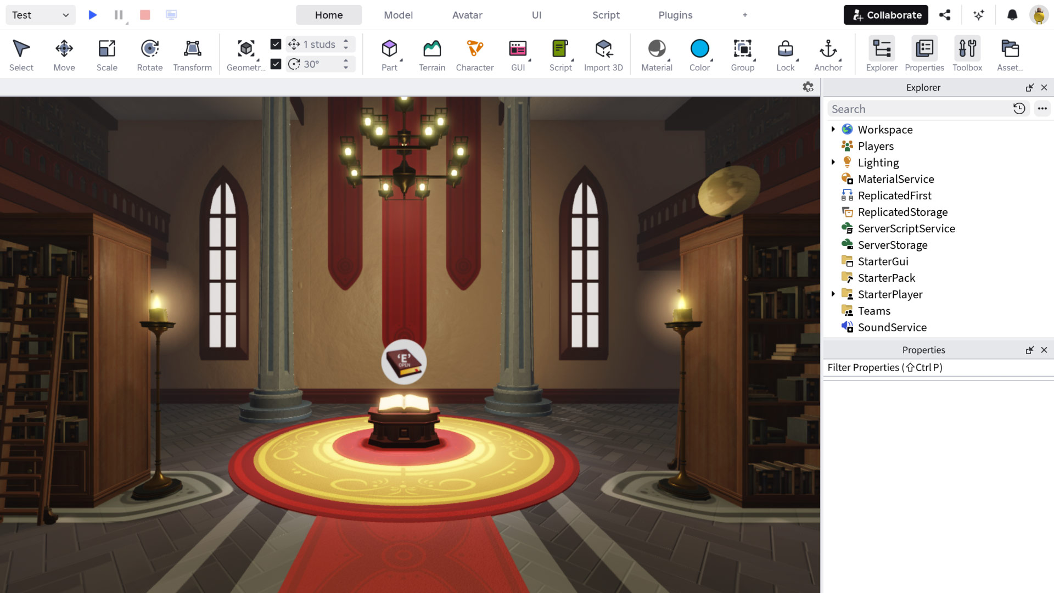Expand the Workspace tree node

click(x=833, y=130)
